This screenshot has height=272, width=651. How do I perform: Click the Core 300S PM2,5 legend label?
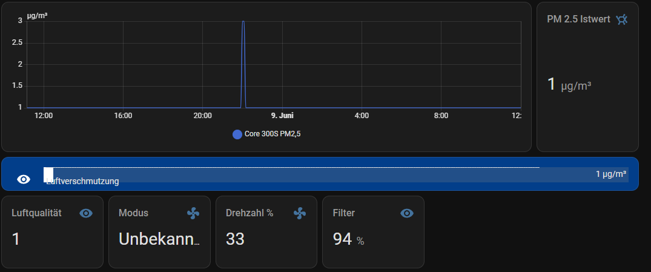272,134
